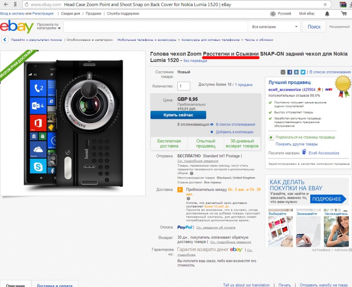Image resolution: width=352 pixels, height=287 pixels.
Task: Open the 'Описание' tab
Action: (x=15, y=284)
